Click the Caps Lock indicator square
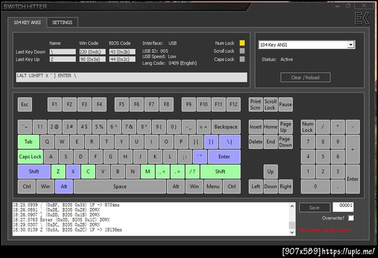378x258 pixels. [242, 59]
